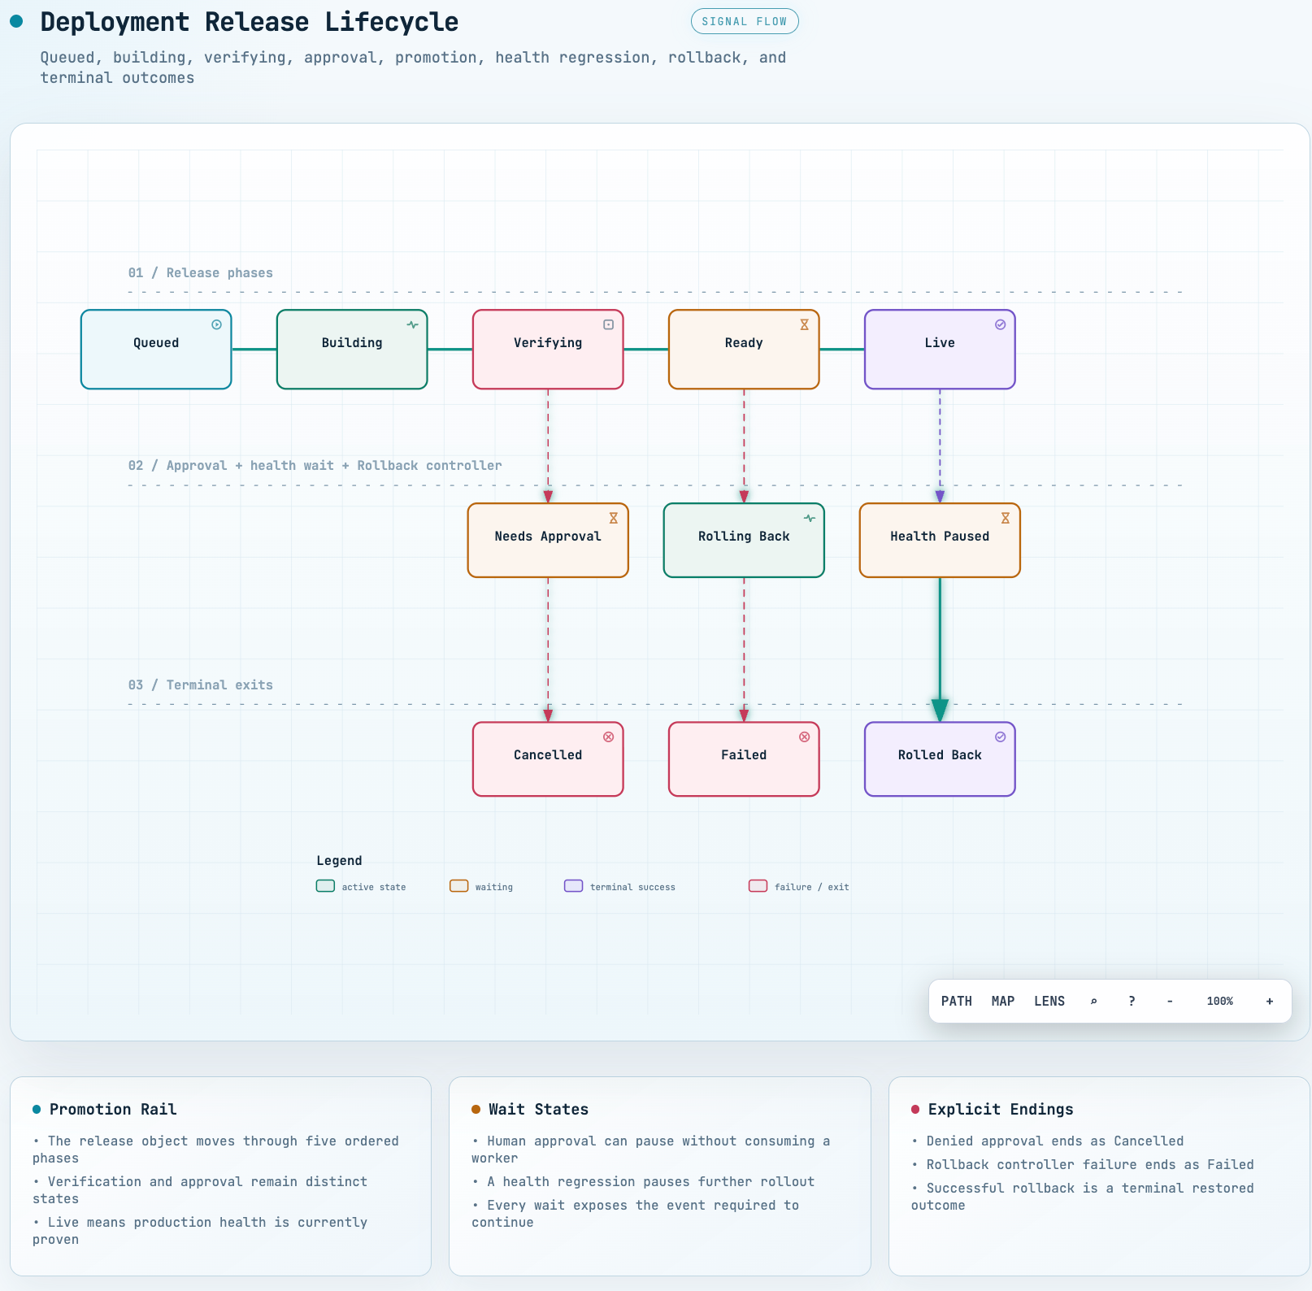The height and width of the screenshot is (1291, 1312).
Task: Click 'Denied approval ends as Cancelled' bullet
Action: pyautogui.click(x=1048, y=1141)
